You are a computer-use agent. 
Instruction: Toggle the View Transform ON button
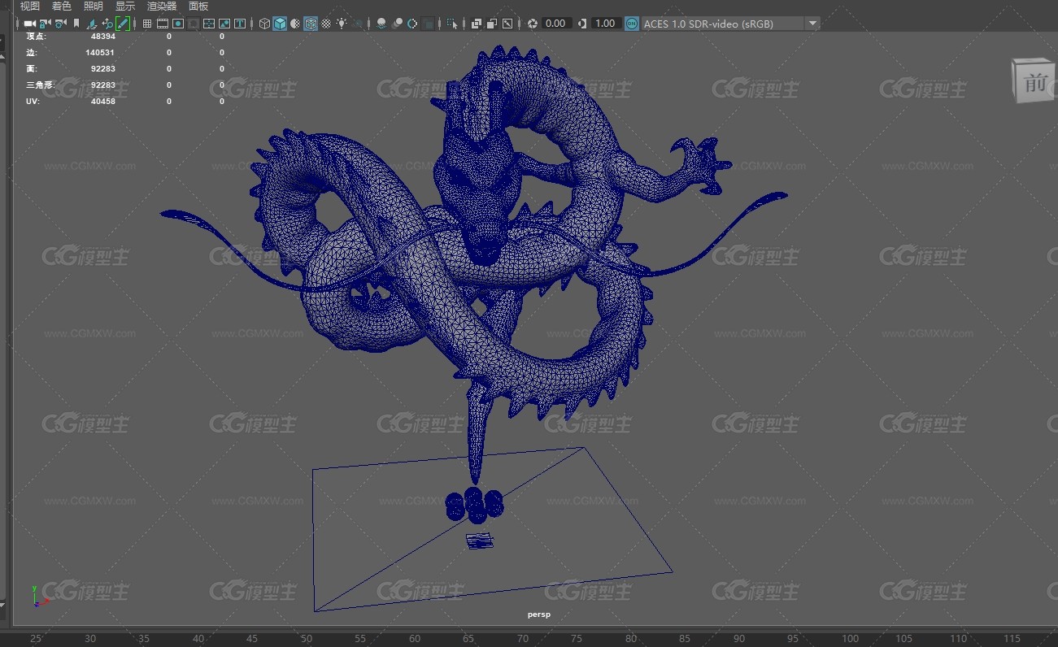point(632,24)
